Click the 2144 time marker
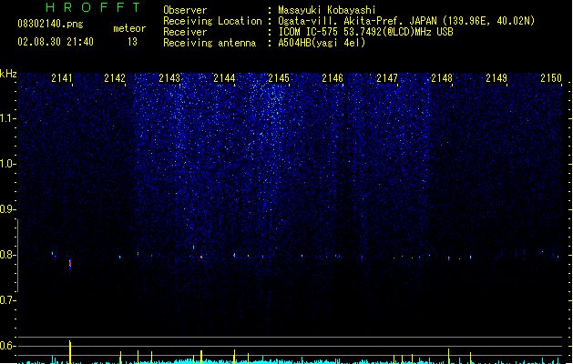Viewport: 573px width, 364px height. [x=224, y=78]
